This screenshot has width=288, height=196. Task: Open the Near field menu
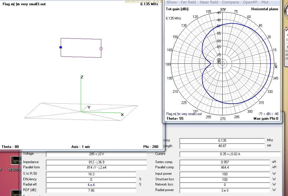point(209,2)
